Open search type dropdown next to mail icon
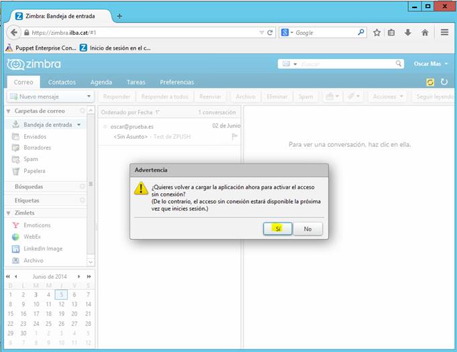 click(x=296, y=64)
